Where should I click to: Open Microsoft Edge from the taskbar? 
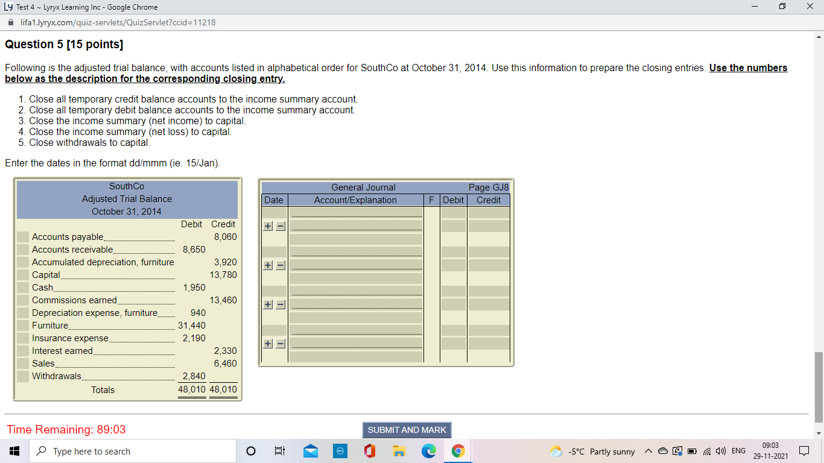click(x=428, y=450)
